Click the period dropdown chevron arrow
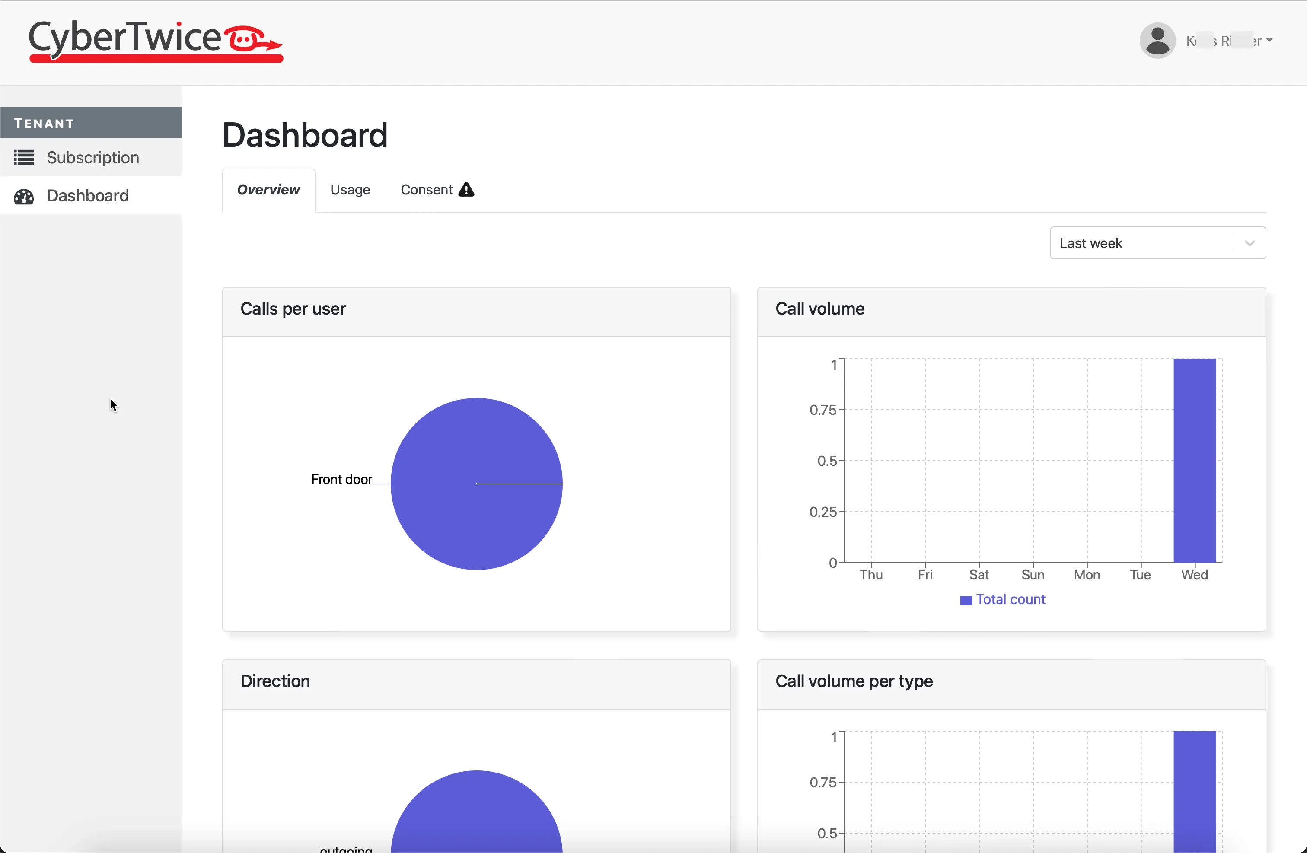Viewport: 1307px width, 853px height. coord(1250,243)
